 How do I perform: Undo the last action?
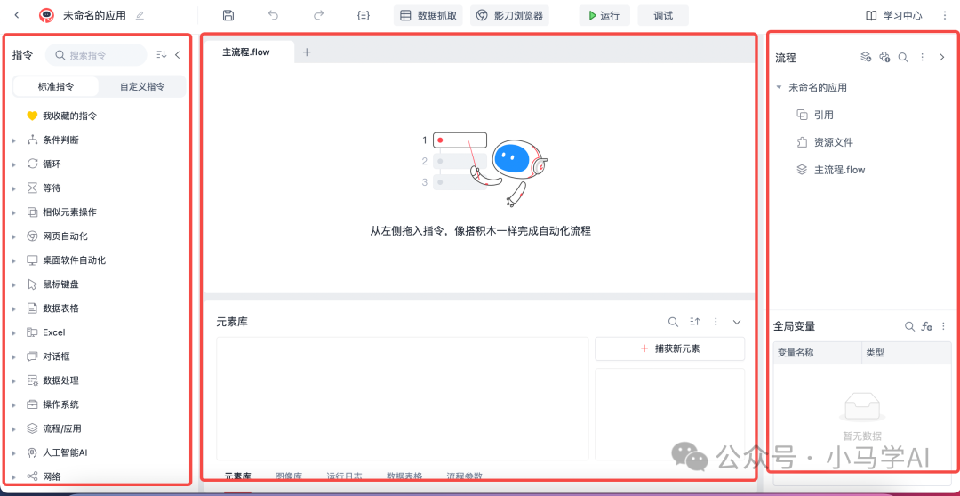(x=273, y=15)
